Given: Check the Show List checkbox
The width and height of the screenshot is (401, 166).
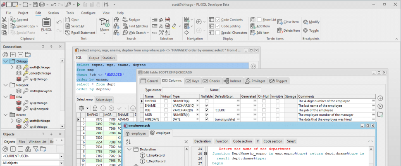Looking at the screenshot, I should 259,20.
